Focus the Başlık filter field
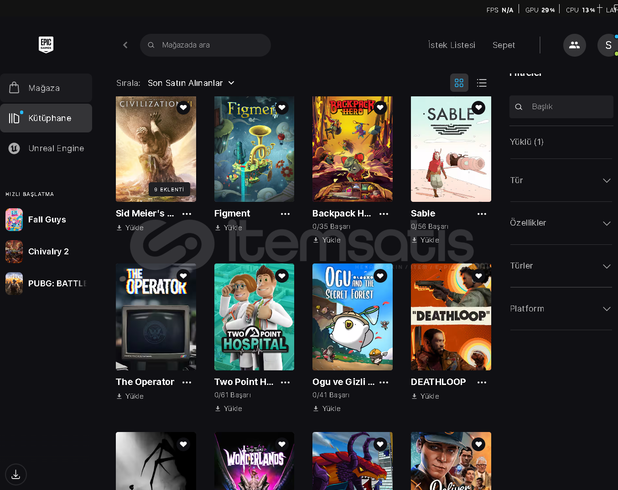Screen dimensions: 618x490 [561, 107]
